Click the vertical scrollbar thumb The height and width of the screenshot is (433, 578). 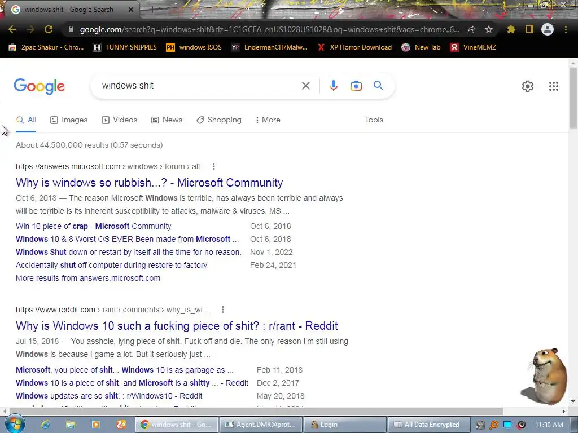click(573, 98)
